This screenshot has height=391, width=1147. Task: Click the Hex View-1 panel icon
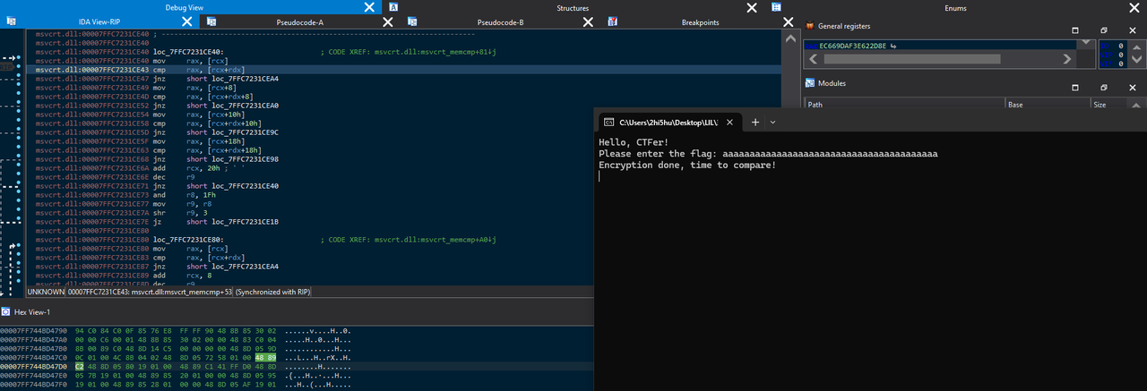coord(5,311)
